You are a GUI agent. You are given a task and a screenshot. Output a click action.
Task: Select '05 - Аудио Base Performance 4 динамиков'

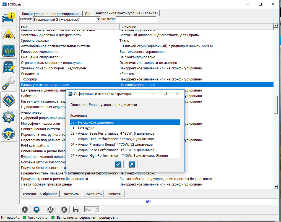pyautogui.click(x=125, y=150)
